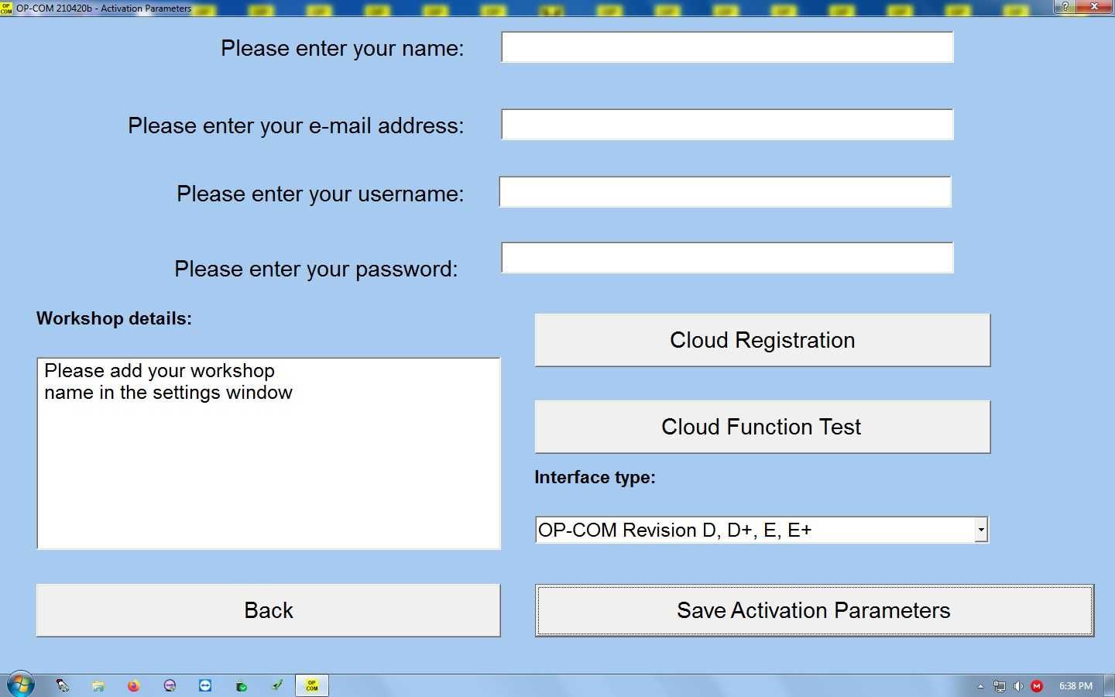
Task: Open the USB device check taskbar icon
Action: (x=241, y=685)
